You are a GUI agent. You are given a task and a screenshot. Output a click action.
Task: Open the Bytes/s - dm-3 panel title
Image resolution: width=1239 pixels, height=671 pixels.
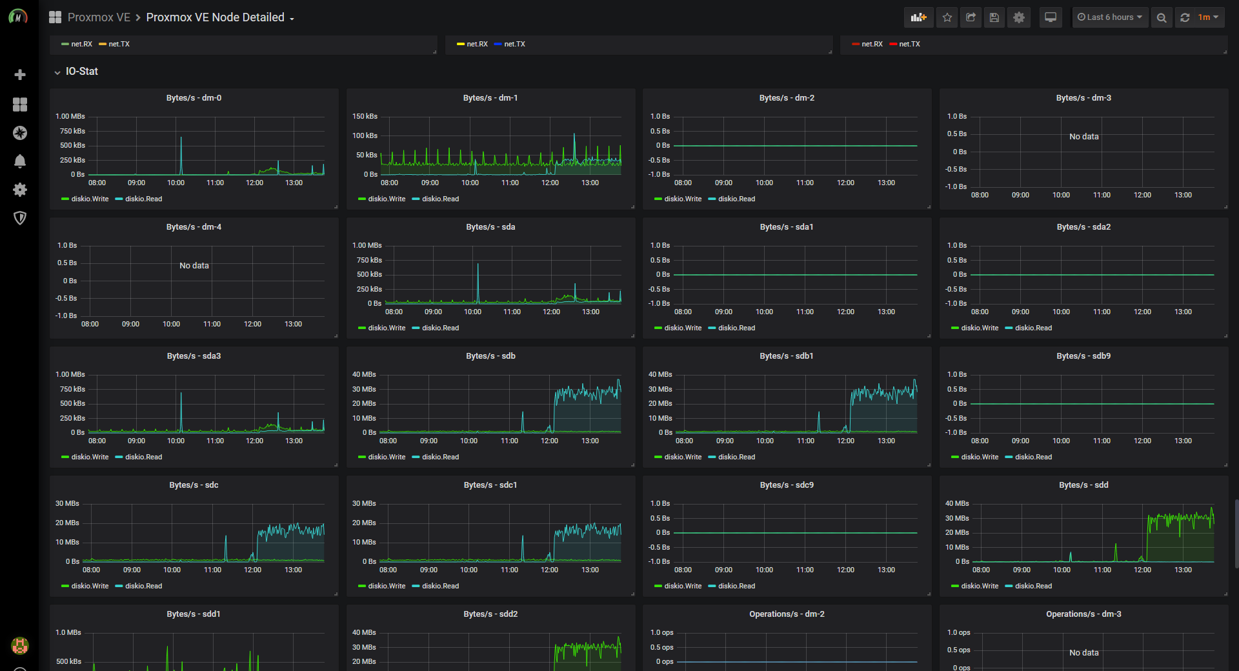[1083, 98]
